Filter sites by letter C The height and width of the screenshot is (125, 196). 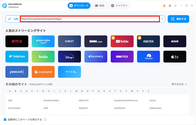click(x=21, y=91)
